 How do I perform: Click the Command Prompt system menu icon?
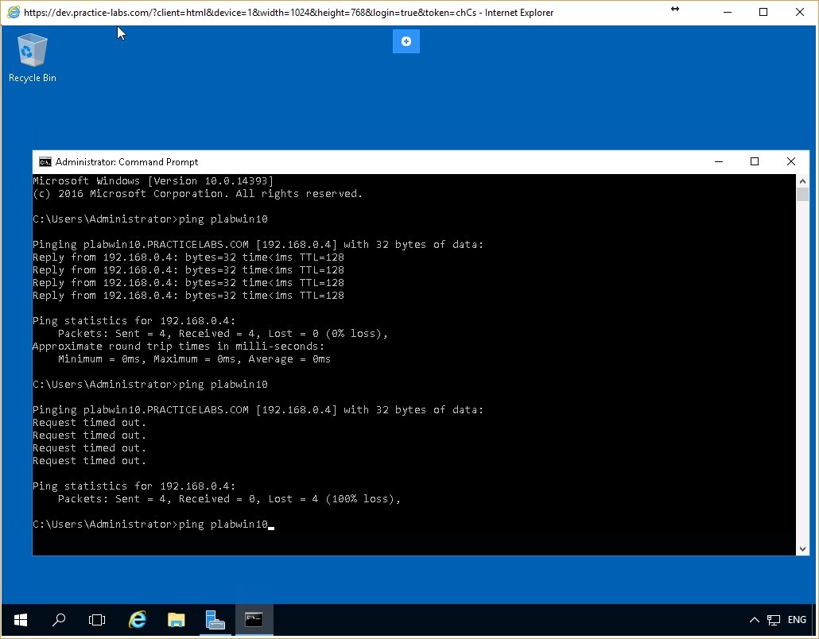point(45,161)
